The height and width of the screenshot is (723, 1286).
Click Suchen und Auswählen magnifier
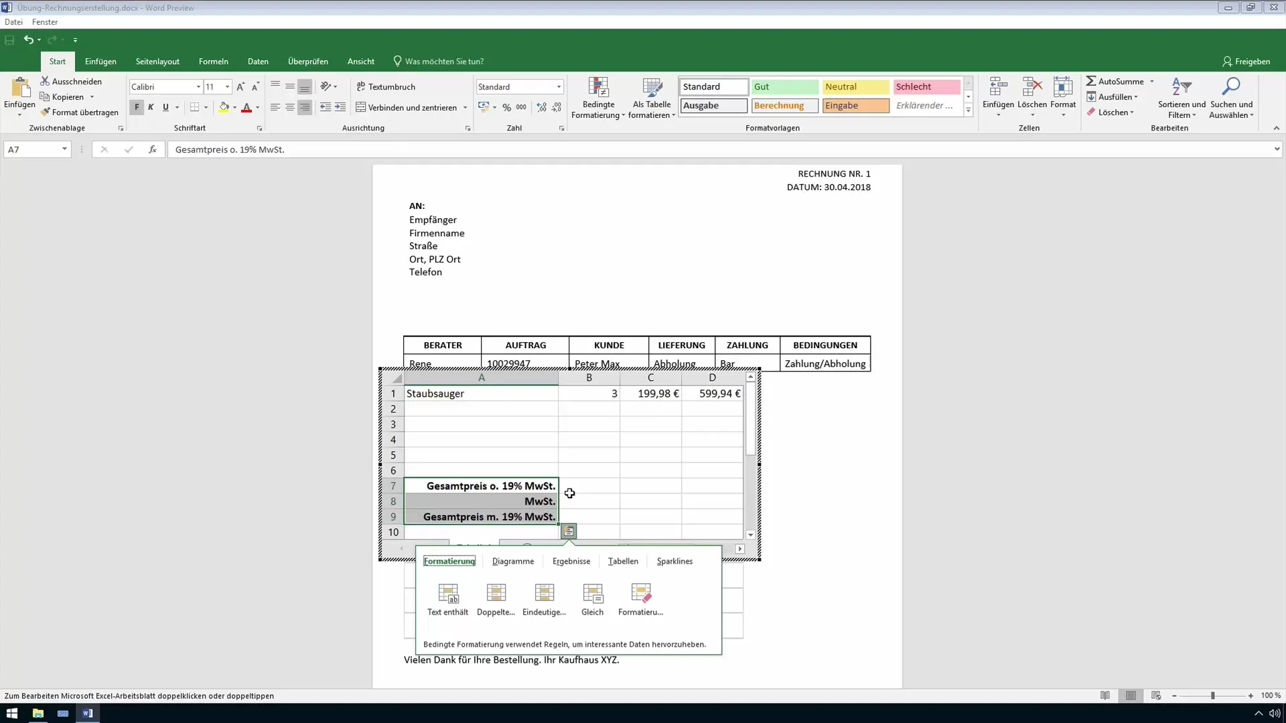pos(1231,87)
